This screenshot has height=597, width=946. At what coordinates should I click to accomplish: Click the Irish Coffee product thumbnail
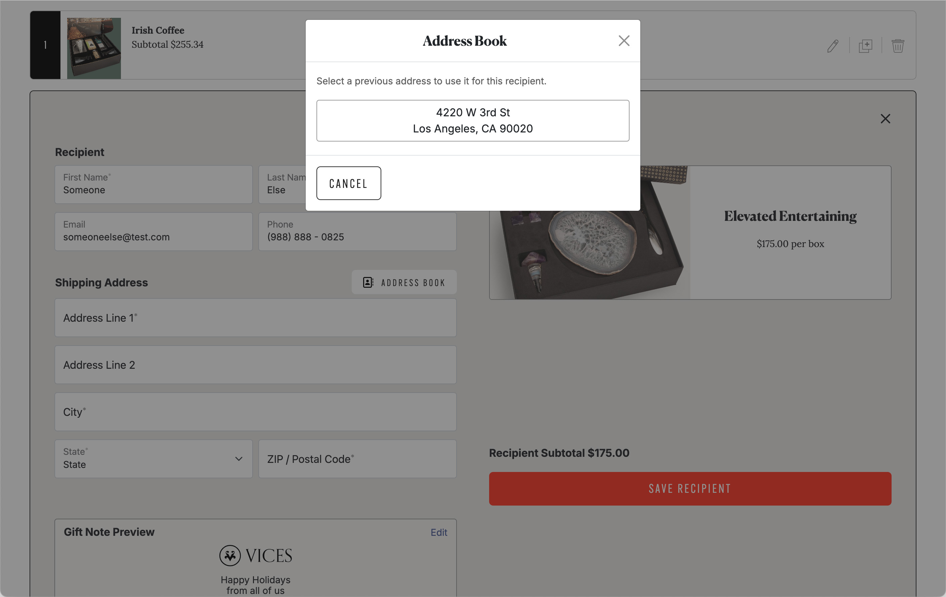point(94,48)
